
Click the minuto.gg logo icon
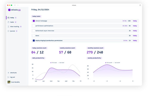point(9,10)
